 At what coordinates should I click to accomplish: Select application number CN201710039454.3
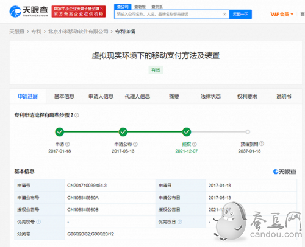tap(87, 186)
